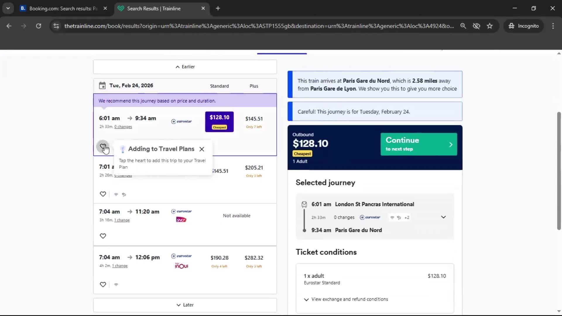This screenshot has height=316, width=562.
Task: Click the calendar icon beside Tue, Feb 24
Action: point(102,86)
